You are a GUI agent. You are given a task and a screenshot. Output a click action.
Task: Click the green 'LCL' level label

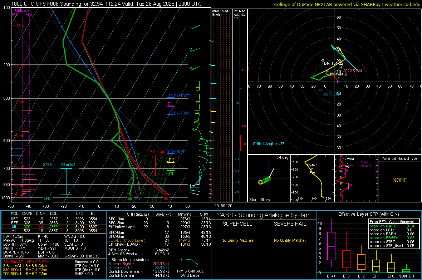170,174
